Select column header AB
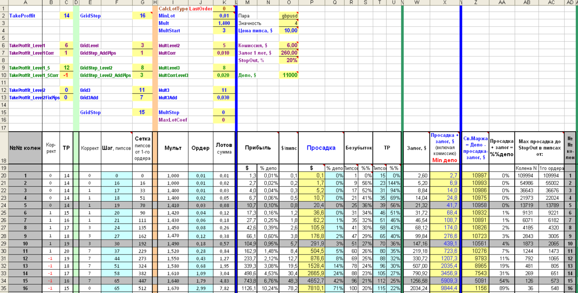578x293 pixels. click(527, 3)
